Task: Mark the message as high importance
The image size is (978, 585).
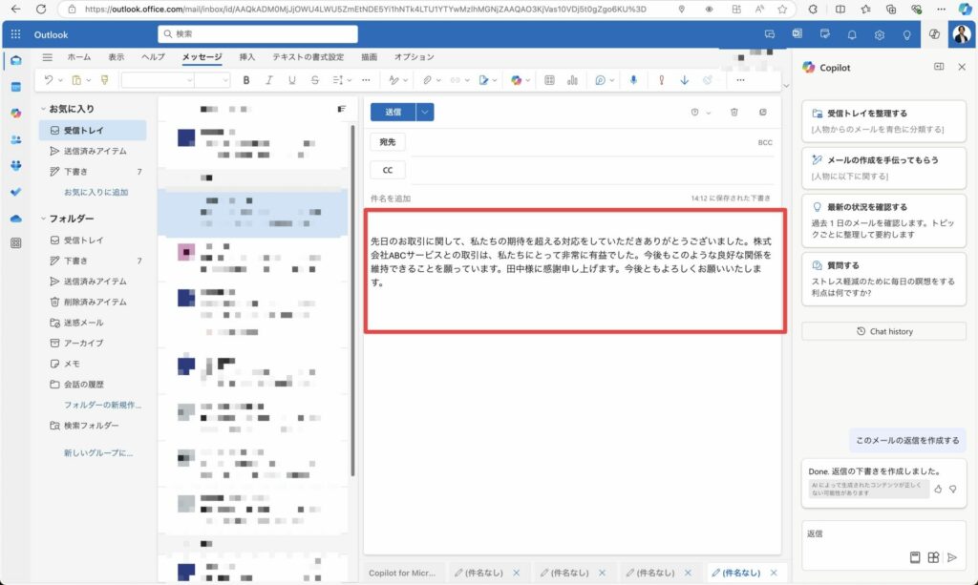Action: (661, 80)
